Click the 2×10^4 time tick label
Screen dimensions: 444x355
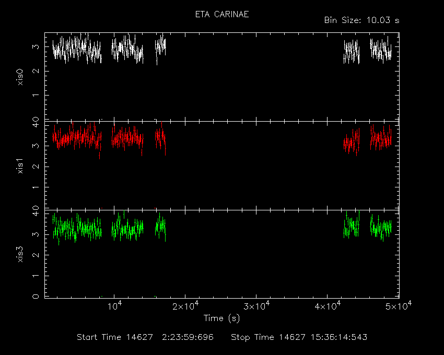pyautogui.click(x=185, y=306)
